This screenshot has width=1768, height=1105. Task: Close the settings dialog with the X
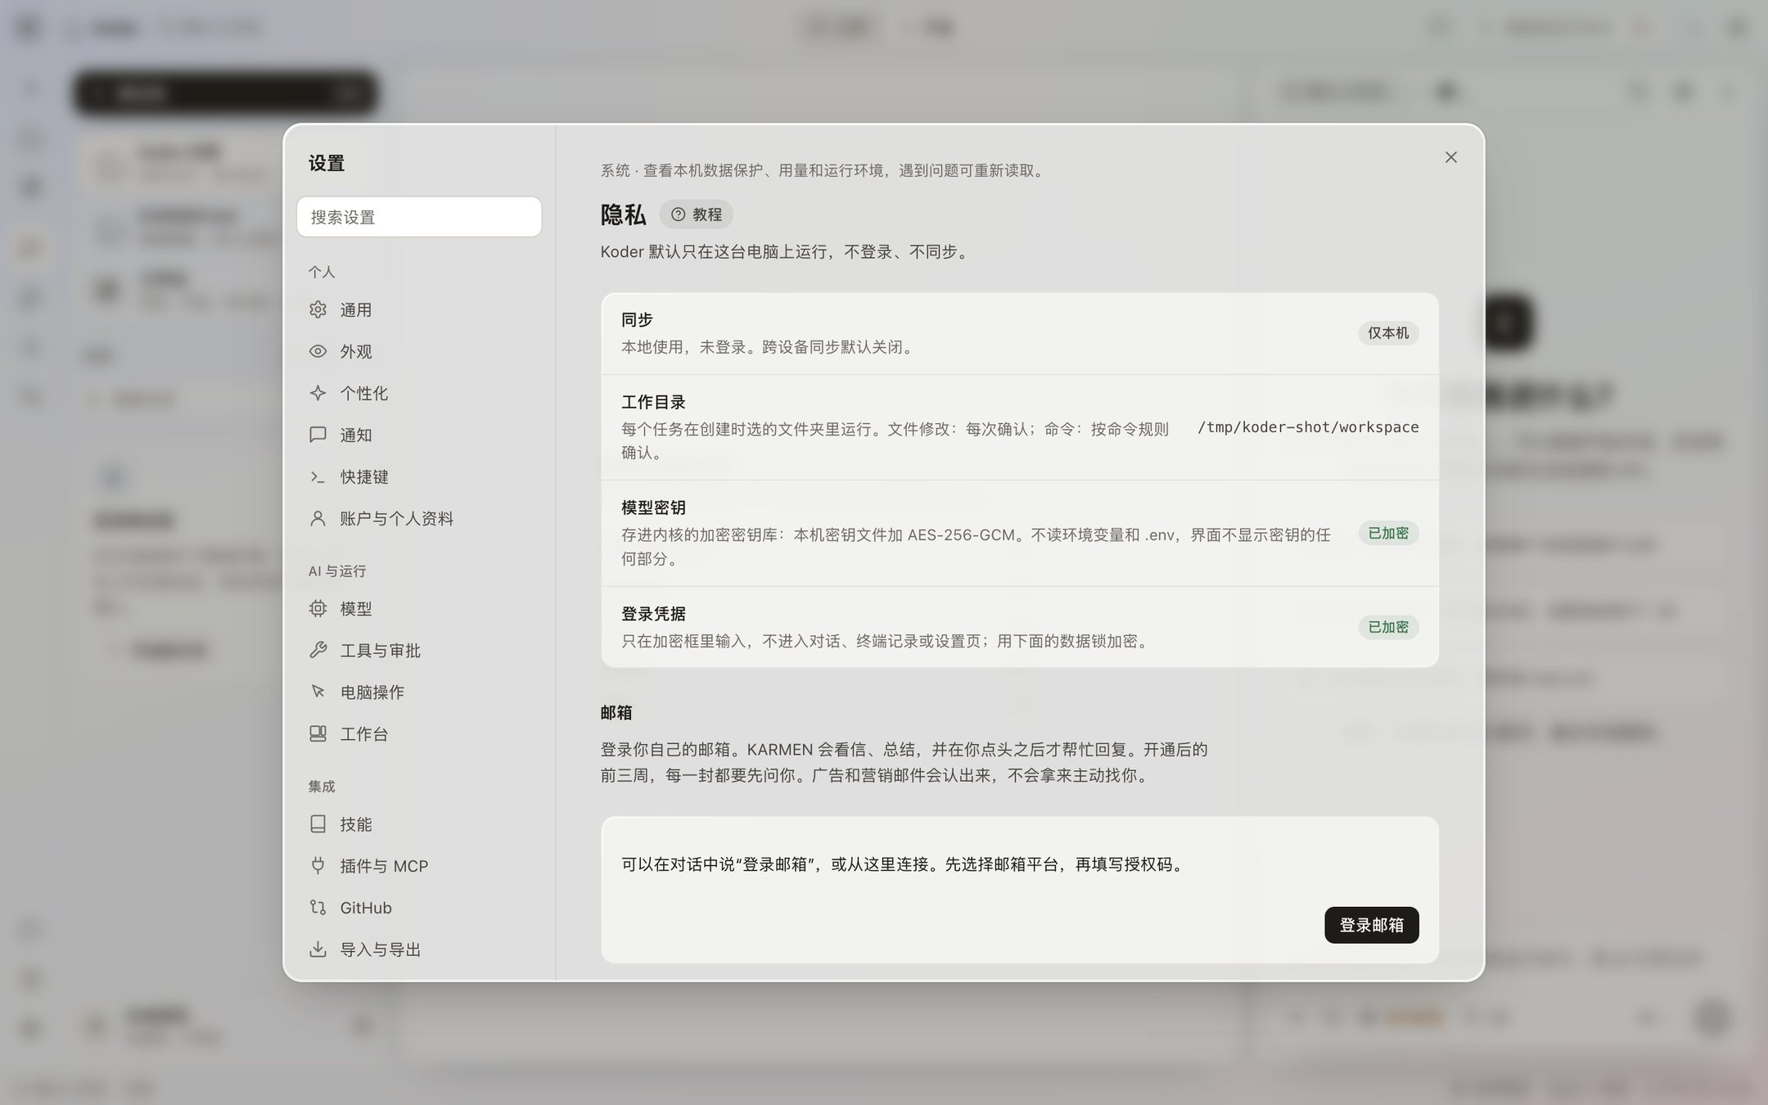coord(1450,157)
